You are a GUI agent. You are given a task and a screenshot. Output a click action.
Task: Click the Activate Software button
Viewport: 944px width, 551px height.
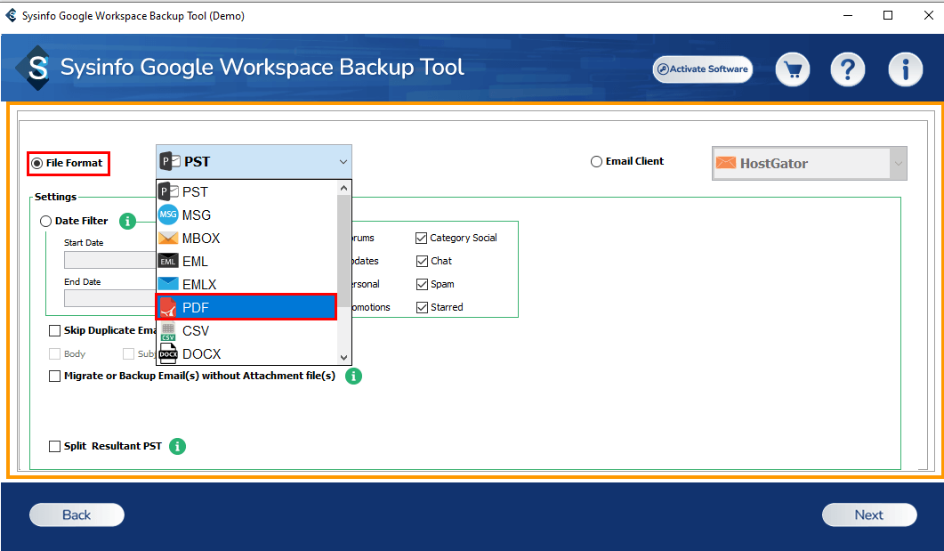(702, 69)
